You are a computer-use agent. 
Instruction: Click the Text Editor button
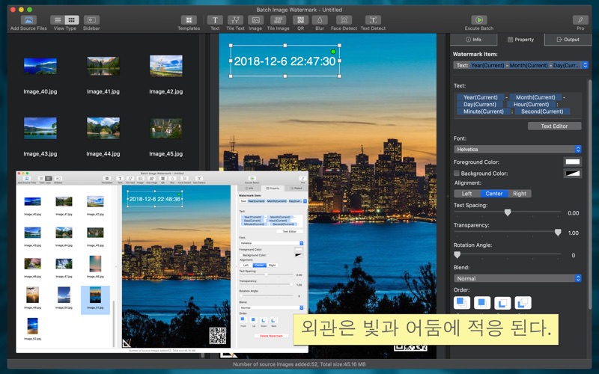coord(554,126)
